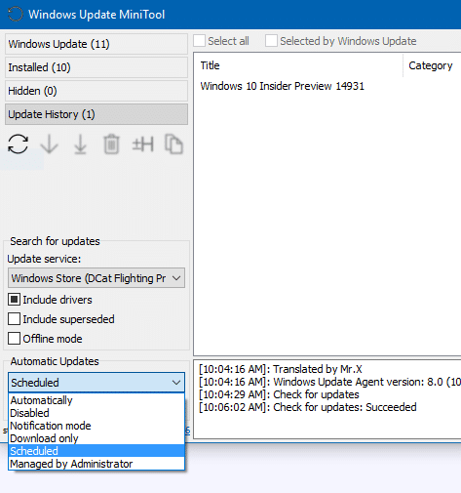Open the Update History (1) section
Image resolution: width=461 pixels, height=493 pixels.
coord(96,114)
